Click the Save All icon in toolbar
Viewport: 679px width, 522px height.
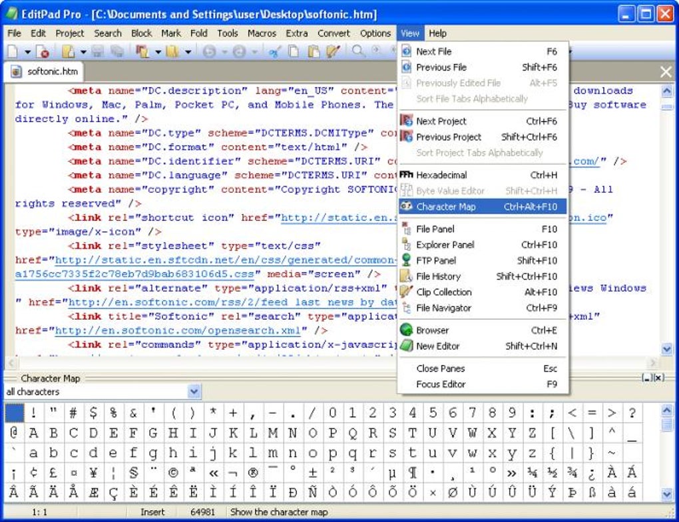coord(117,51)
